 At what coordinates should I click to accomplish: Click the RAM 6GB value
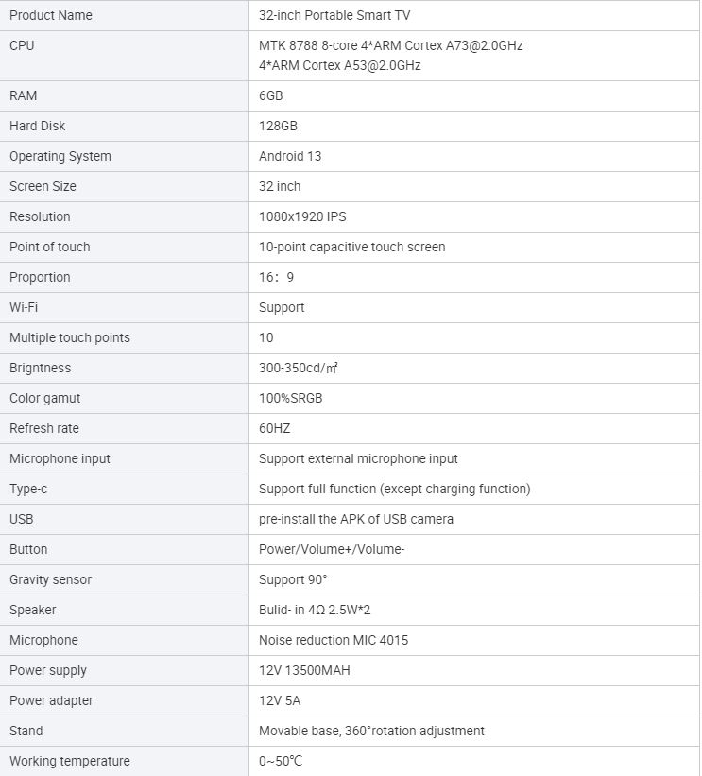[x=270, y=95]
